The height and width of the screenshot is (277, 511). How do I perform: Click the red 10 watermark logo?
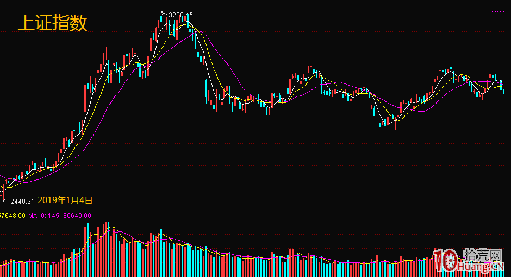point(445,261)
